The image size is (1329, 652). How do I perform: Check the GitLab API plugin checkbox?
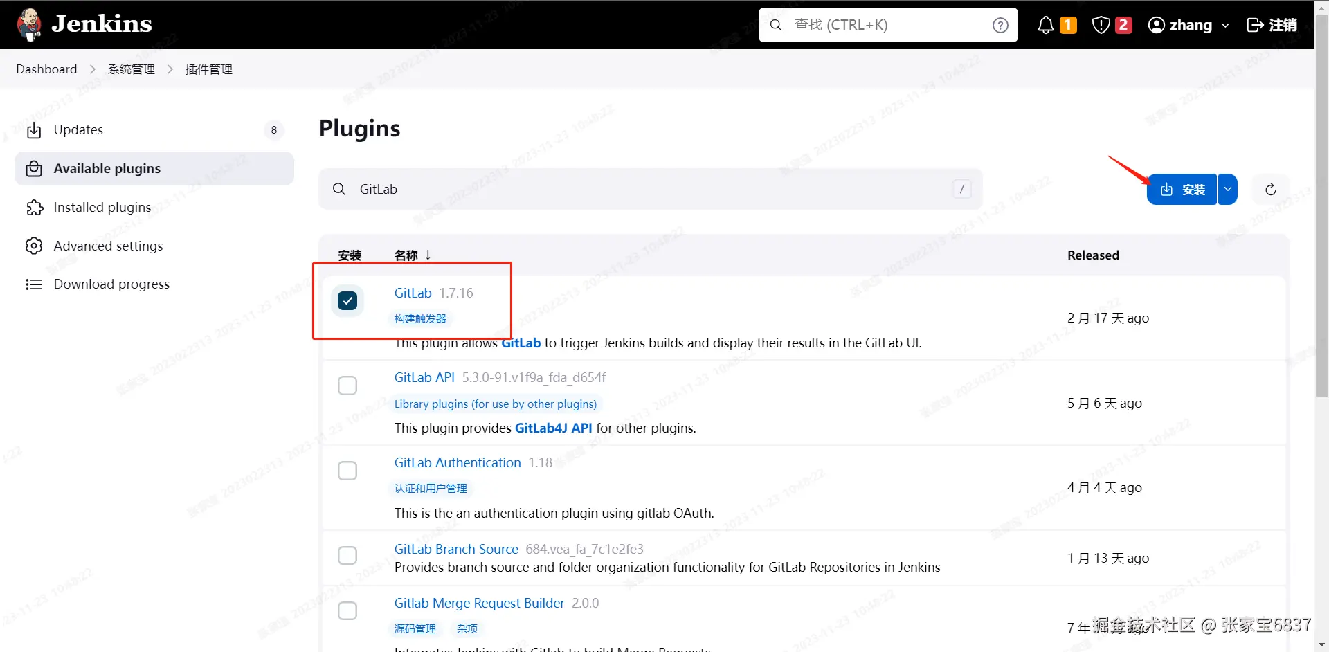pos(347,386)
